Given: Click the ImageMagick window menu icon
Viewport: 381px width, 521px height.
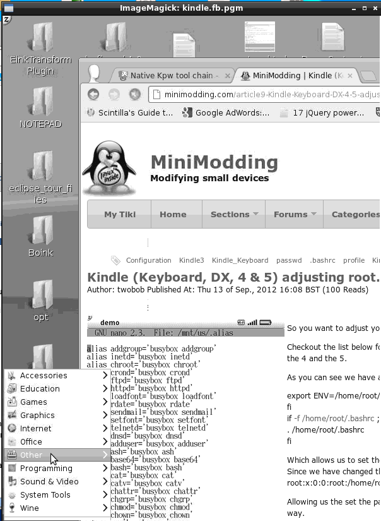Looking at the screenshot, I should (9, 8).
